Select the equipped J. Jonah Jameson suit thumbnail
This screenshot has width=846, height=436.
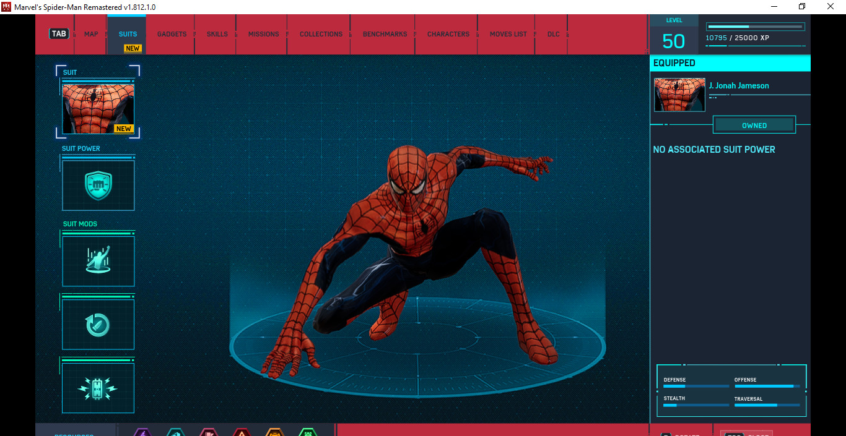[679, 94]
